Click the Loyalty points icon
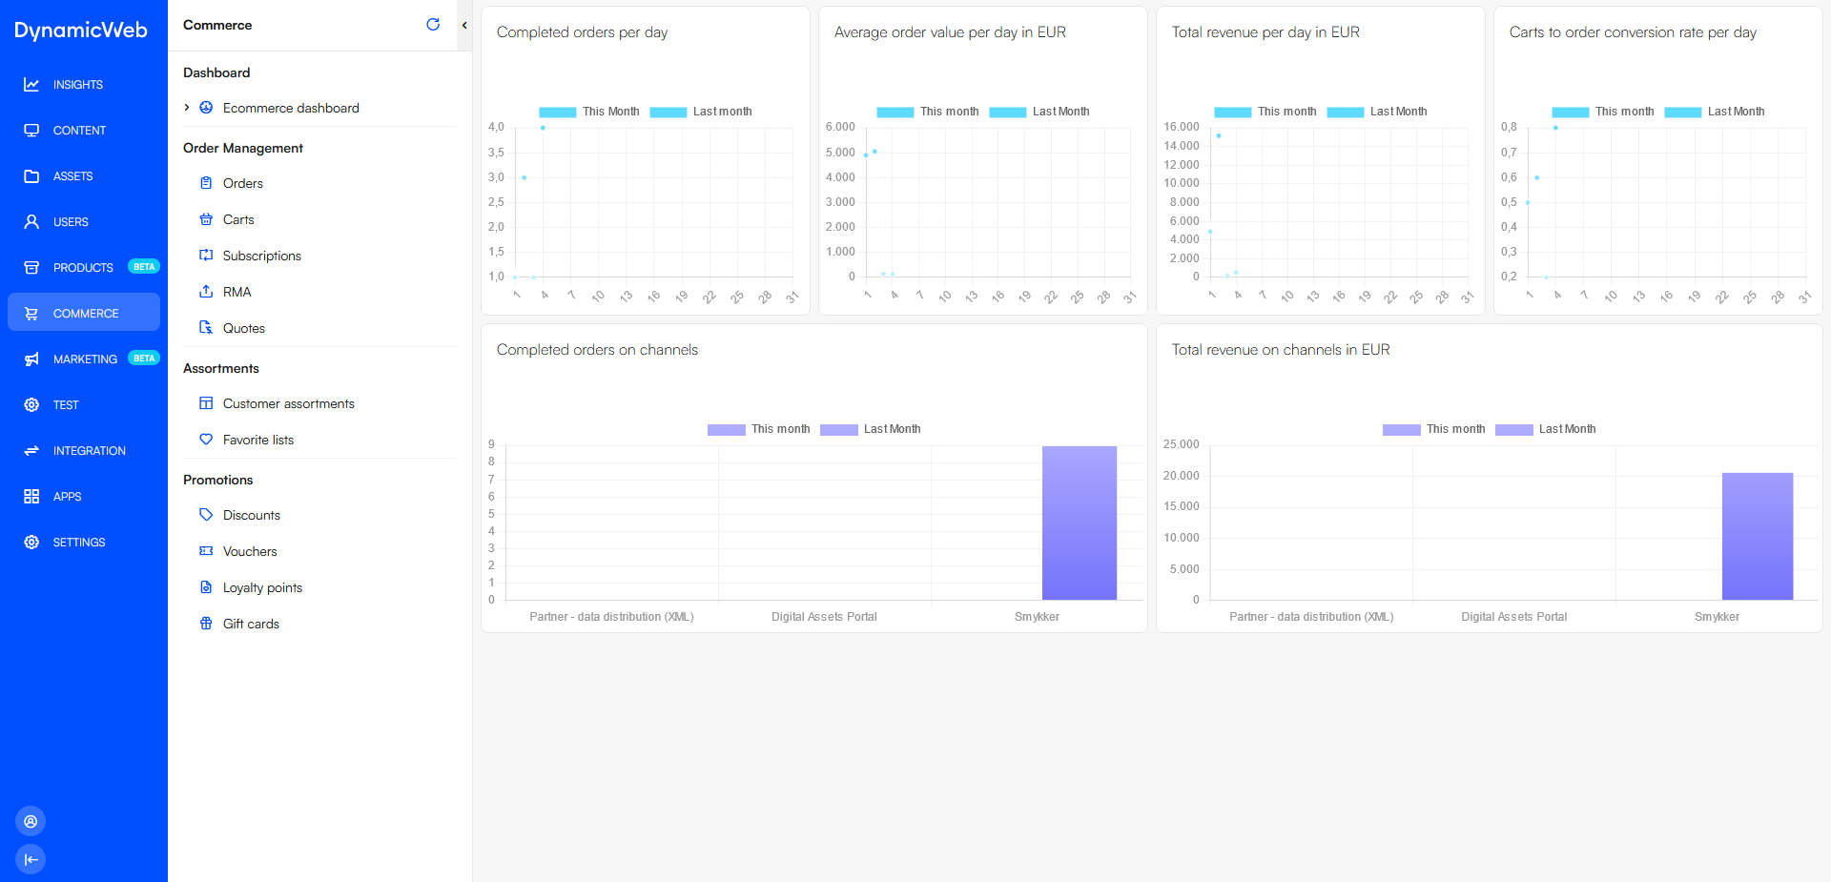 click(x=206, y=587)
